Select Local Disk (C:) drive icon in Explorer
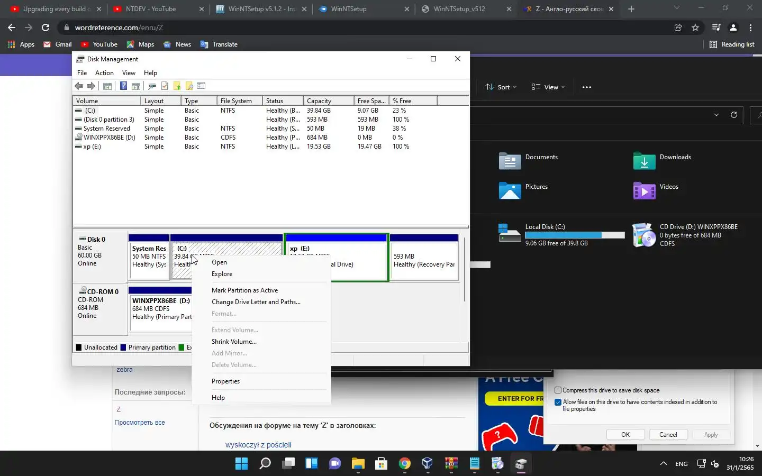The image size is (762, 476). tap(510, 233)
